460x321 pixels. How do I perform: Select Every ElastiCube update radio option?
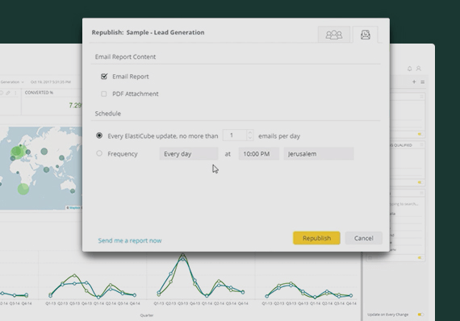[99, 135]
